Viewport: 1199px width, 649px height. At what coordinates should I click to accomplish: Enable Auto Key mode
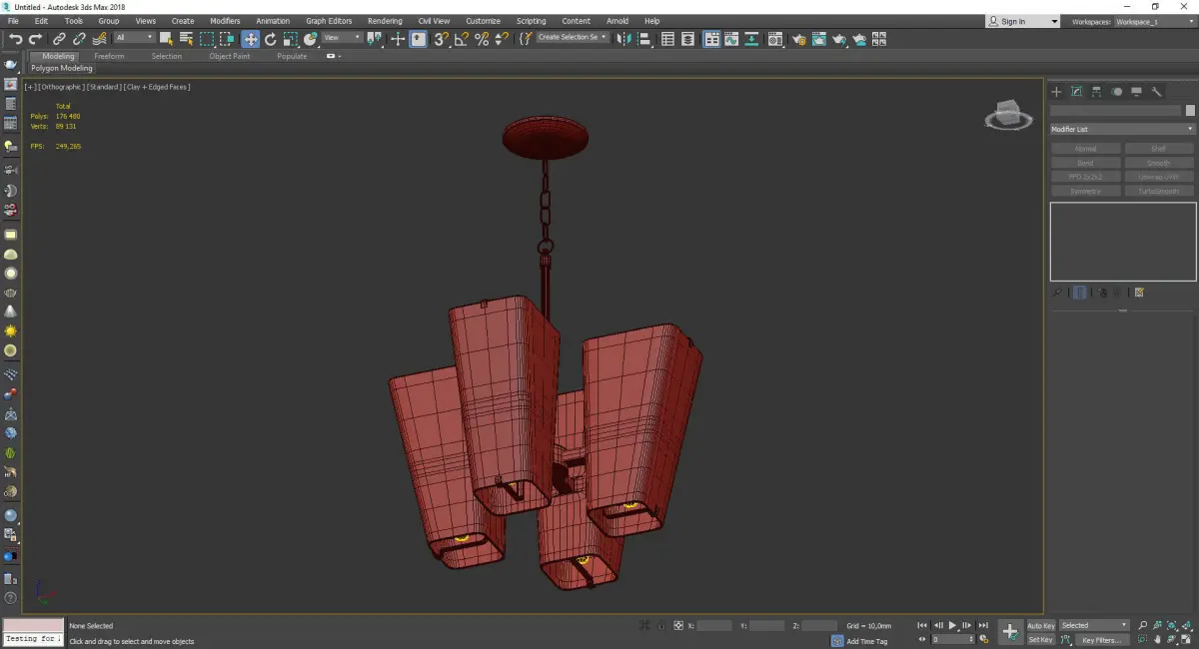1041,625
